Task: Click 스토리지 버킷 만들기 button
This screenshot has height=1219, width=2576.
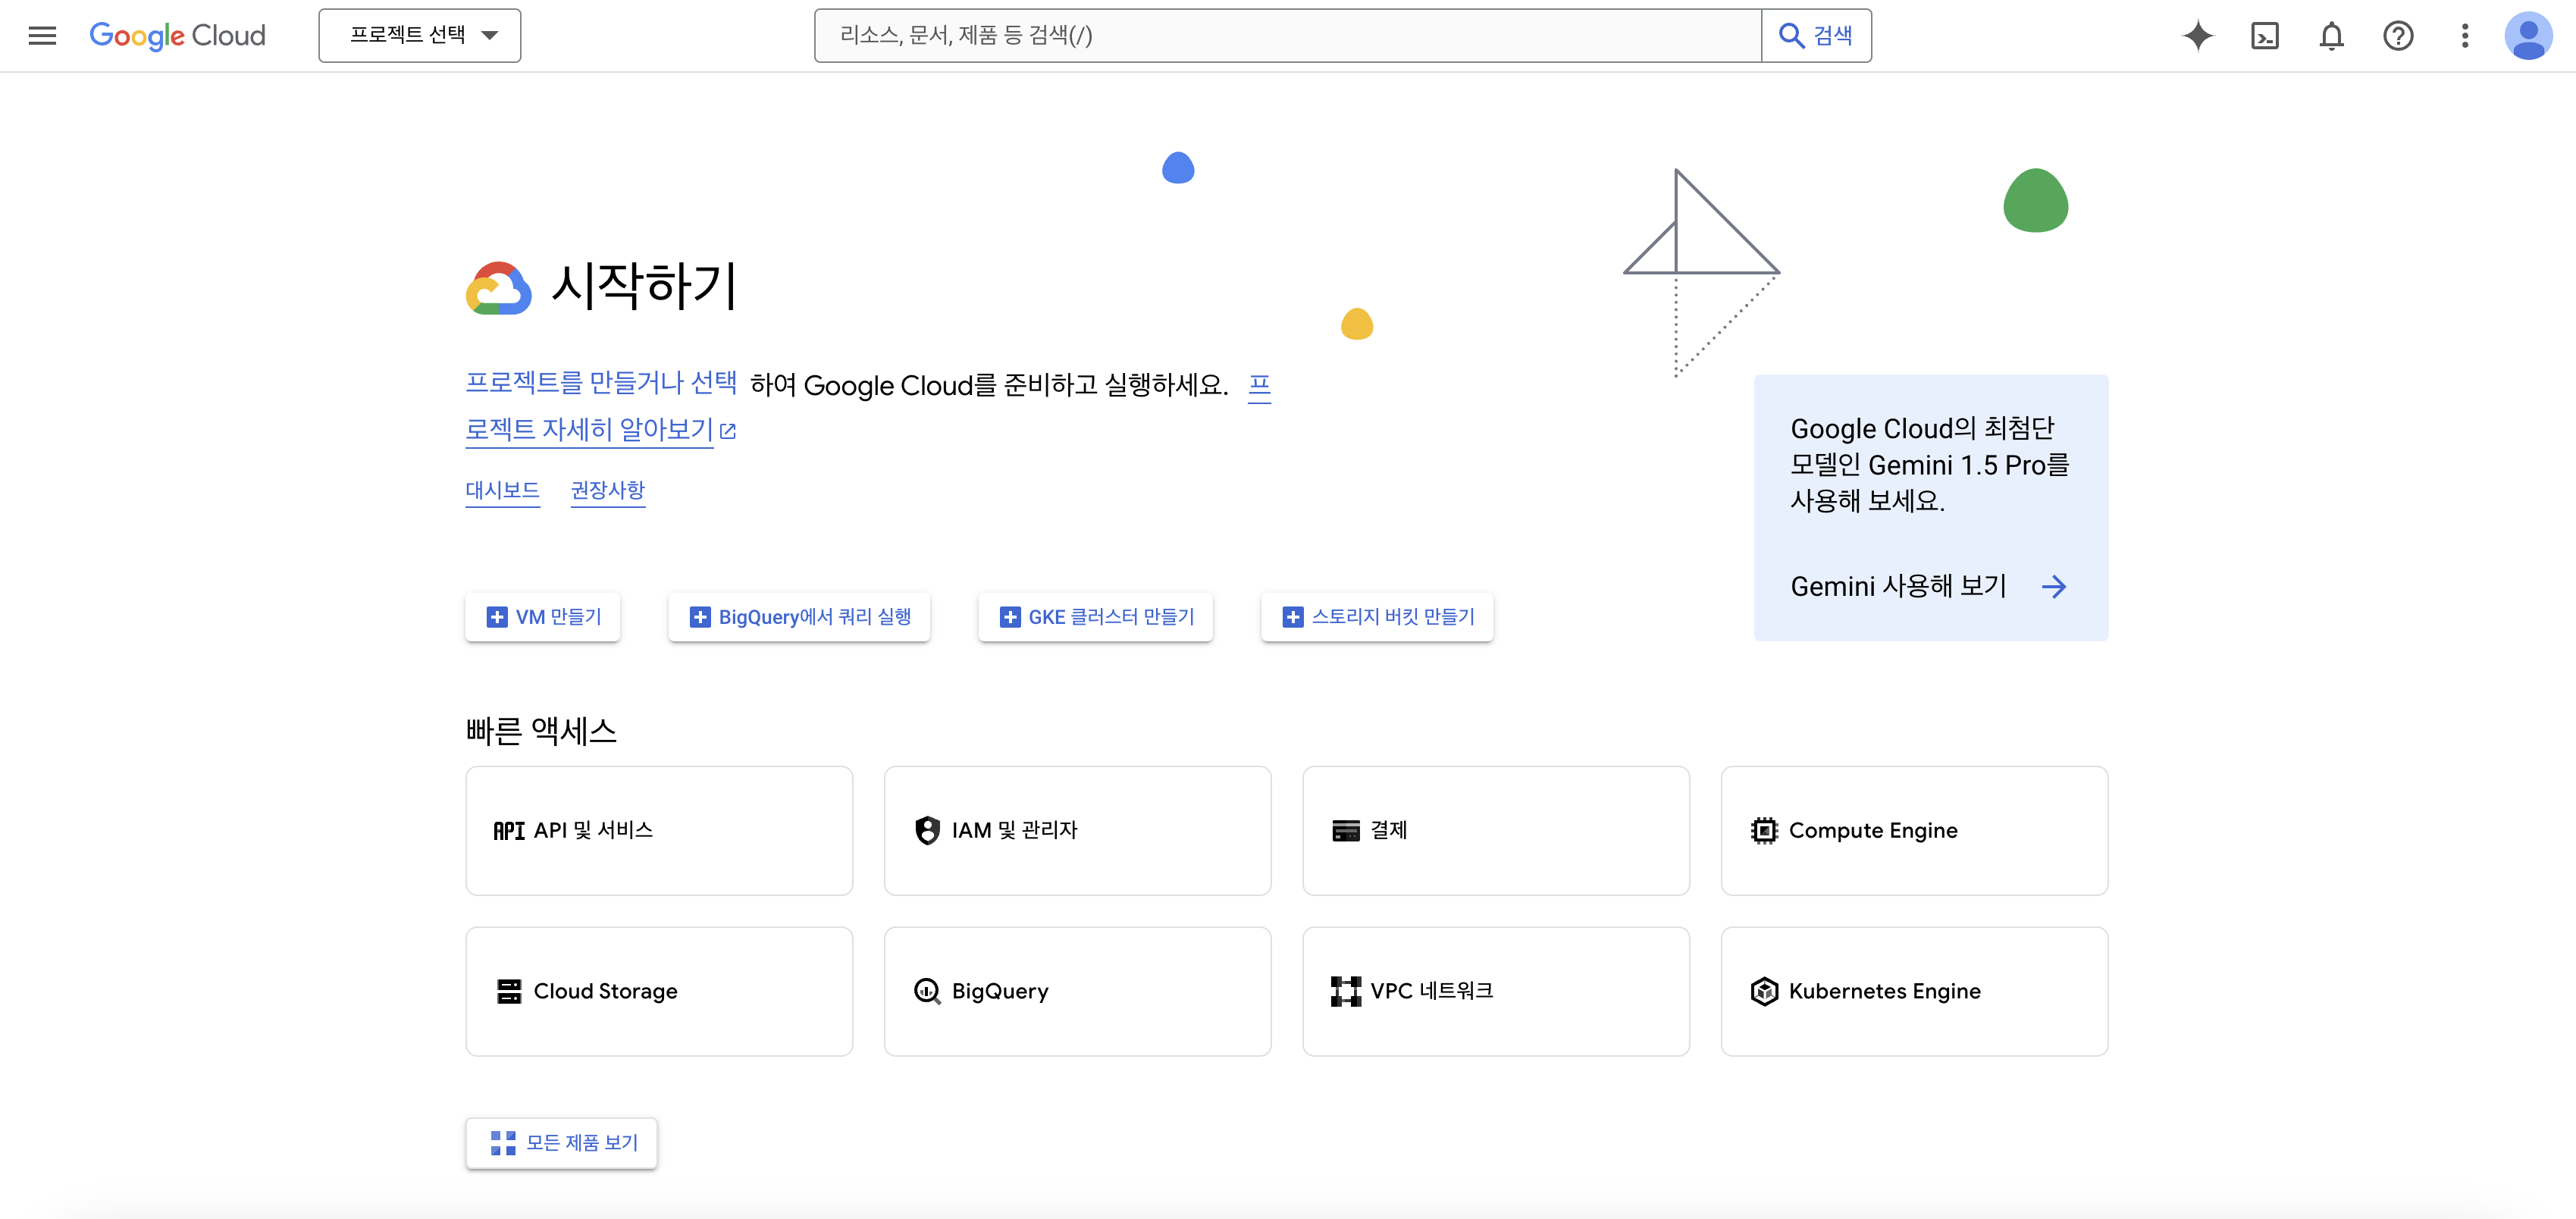Action: pos(1377,616)
